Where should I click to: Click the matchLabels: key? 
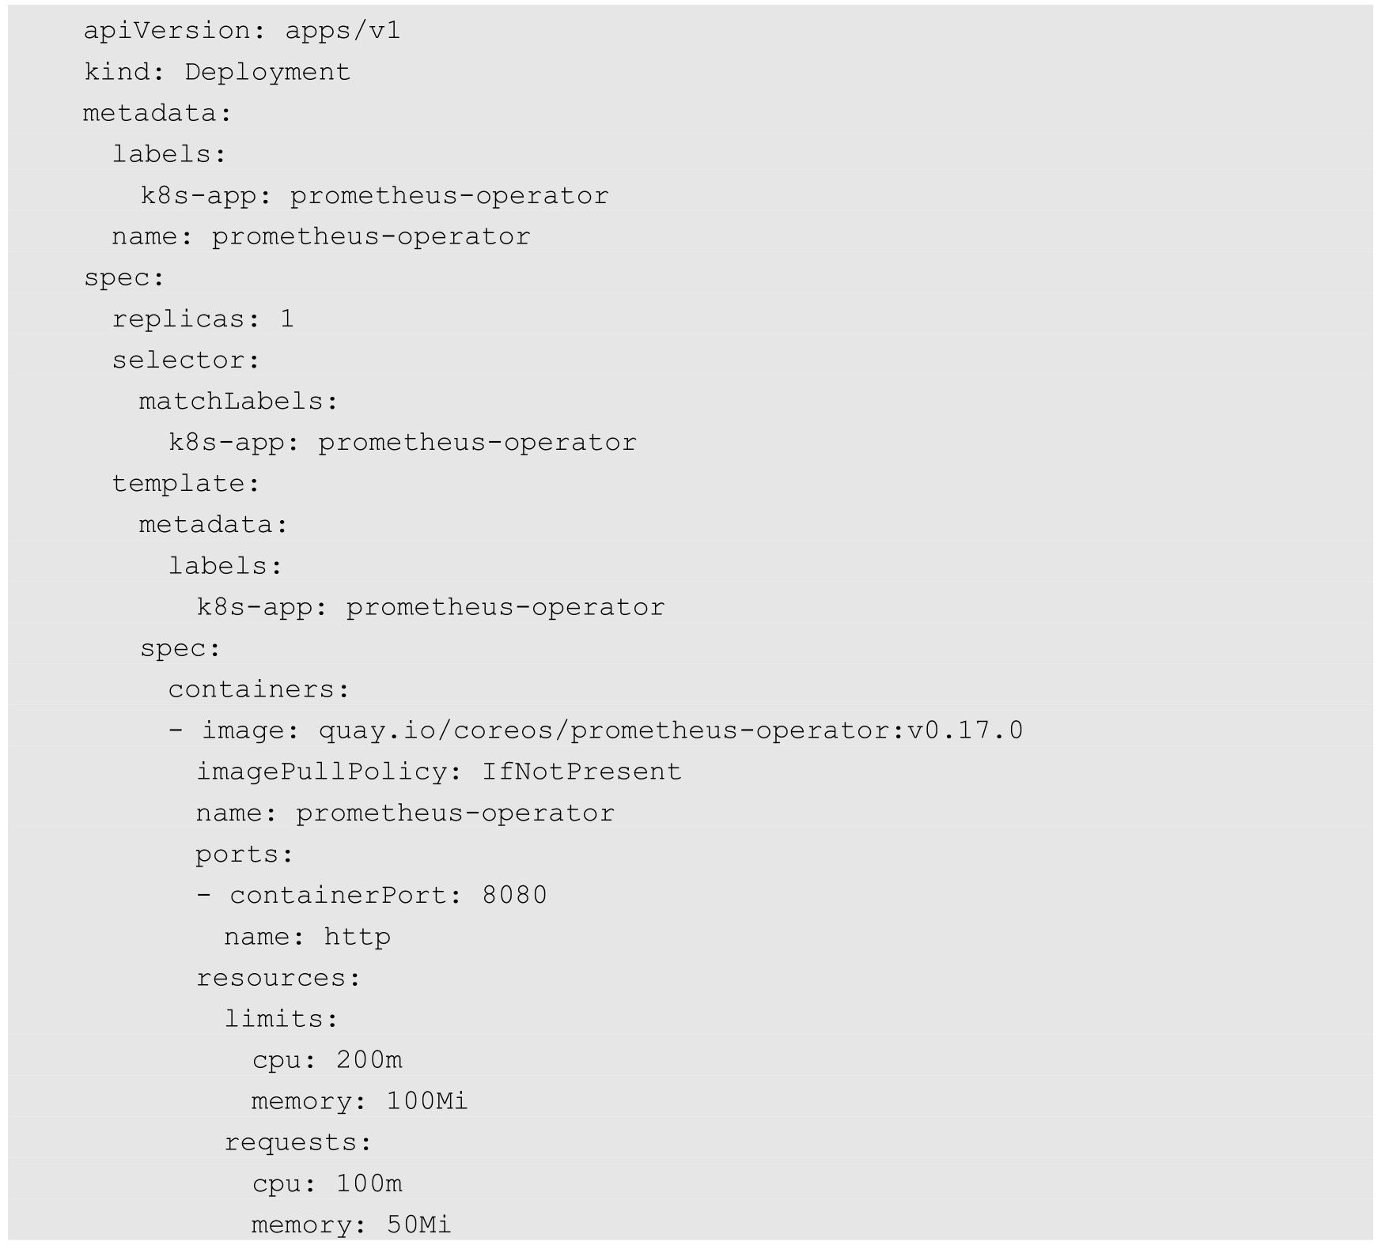pos(238,401)
